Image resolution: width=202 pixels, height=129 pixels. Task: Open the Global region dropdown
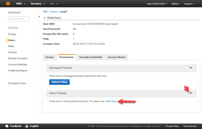[x=175, y=4]
